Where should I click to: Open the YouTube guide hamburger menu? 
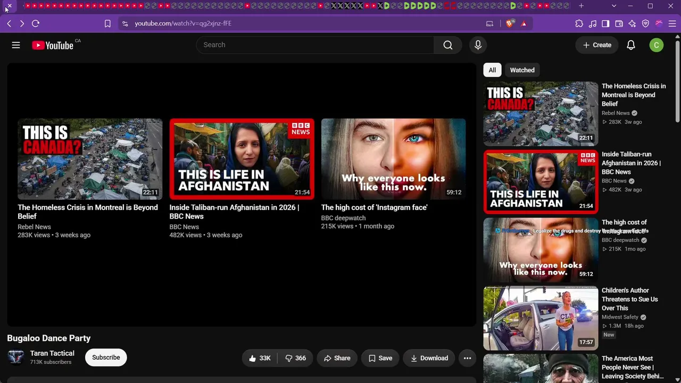(x=16, y=45)
